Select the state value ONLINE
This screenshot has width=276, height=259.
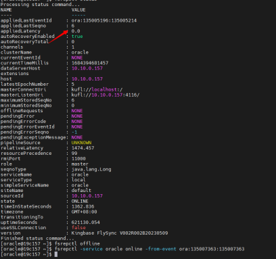[x=80, y=201]
